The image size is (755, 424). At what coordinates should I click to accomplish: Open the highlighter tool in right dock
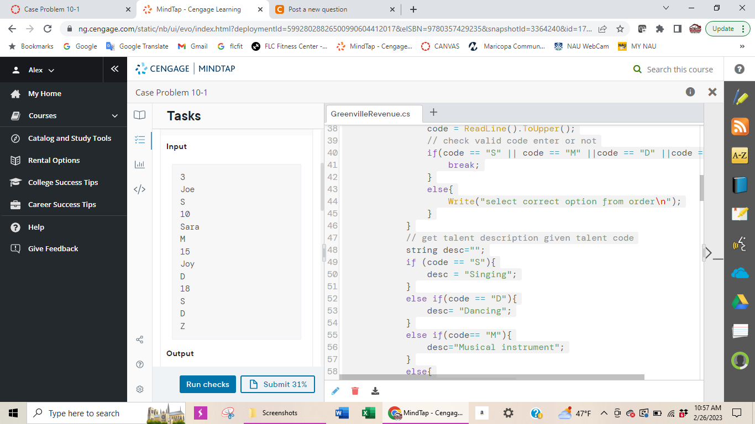[740, 98]
